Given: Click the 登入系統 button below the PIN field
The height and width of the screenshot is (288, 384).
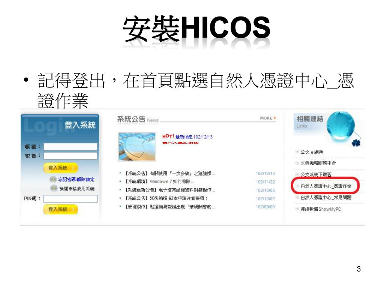Looking at the screenshot, I should point(60,209).
